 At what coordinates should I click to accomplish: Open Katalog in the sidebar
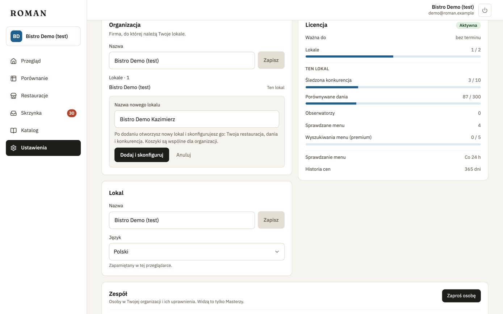[43, 130]
